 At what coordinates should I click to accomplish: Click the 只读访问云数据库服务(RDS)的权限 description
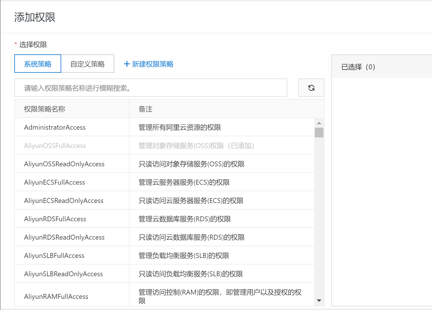[192, 237]
